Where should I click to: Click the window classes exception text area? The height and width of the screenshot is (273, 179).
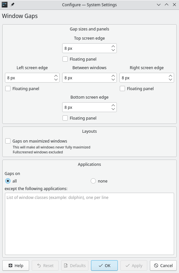[90, 224]
